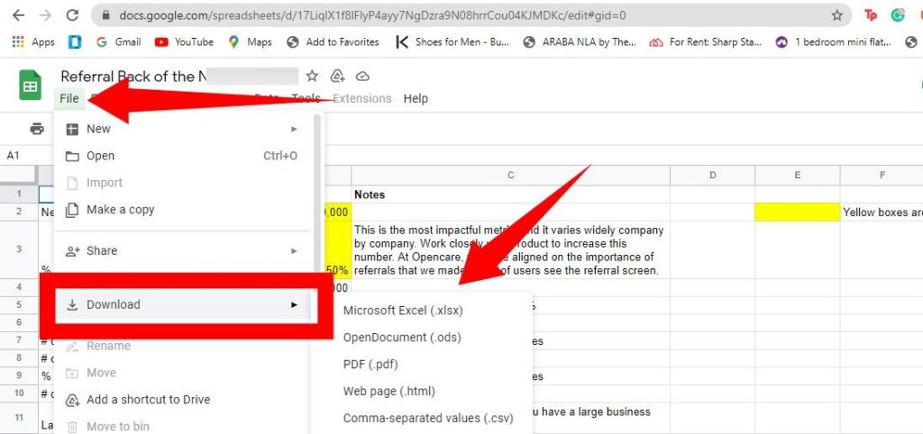Open the green Grammarly extension icon

(x=898, y=16)
